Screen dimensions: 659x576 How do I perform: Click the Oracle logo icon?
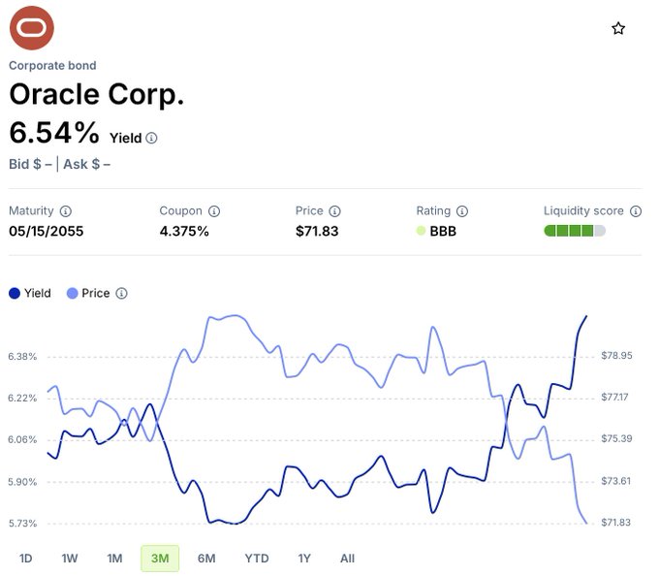coord(31,28)
